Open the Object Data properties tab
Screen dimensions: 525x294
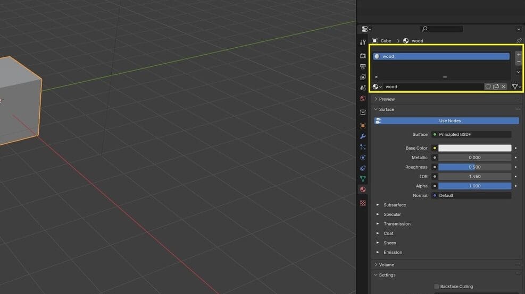[x=363, y=179]
